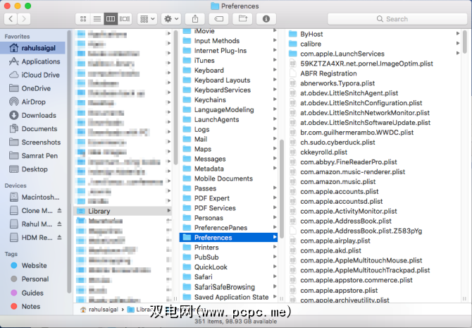Focus the Search field

click(397, 19)
